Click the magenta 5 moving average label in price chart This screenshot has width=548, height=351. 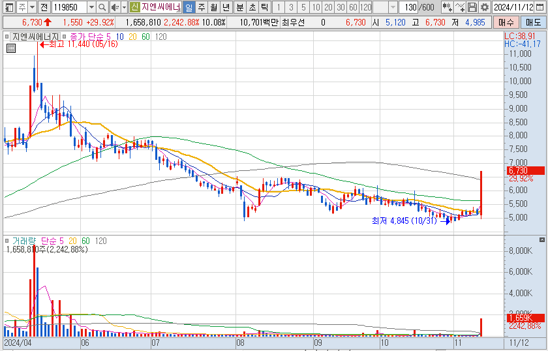click(x=108, y=37)
